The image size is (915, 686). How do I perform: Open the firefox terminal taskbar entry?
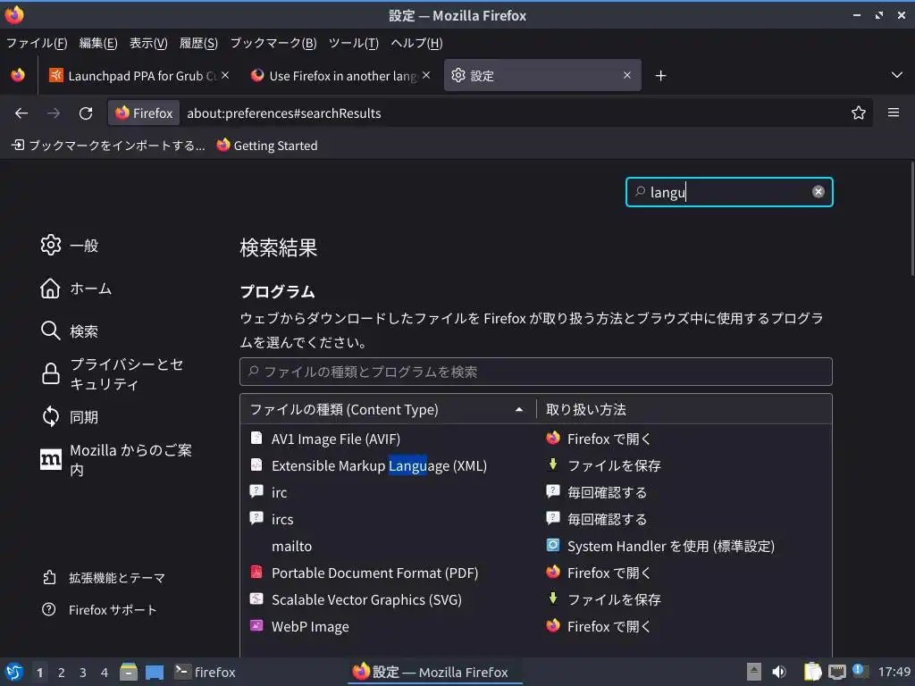205,672
